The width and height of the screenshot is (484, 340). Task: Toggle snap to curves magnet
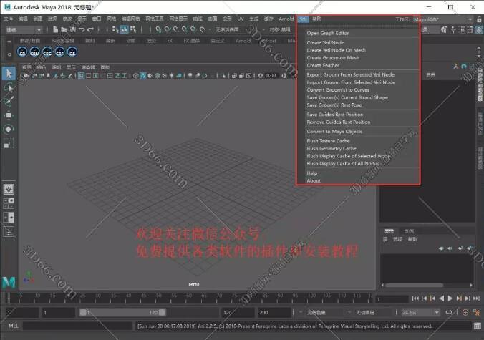[x=168, y=29]
